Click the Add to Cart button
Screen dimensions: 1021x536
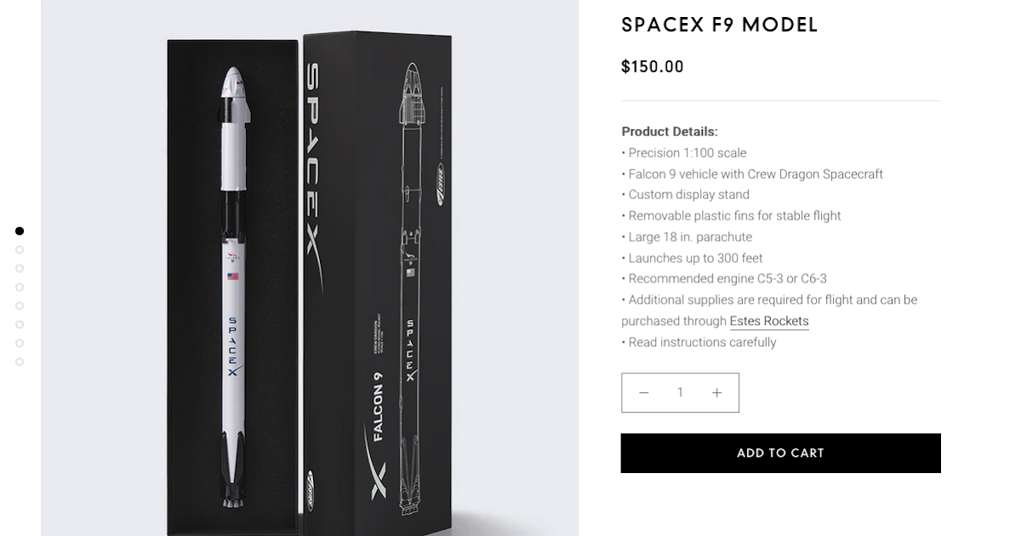coord(780,453)
